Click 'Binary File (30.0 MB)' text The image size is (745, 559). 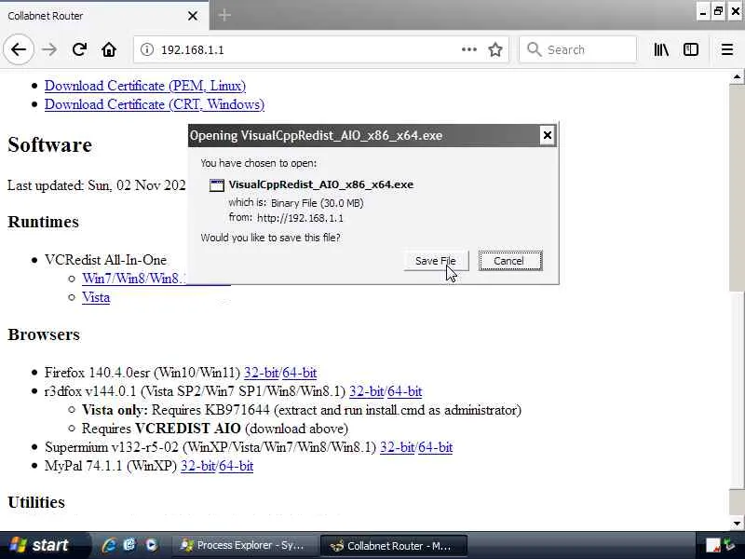318,203
